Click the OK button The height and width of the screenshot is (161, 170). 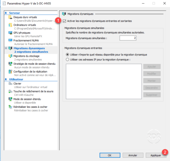pyautogui.click(x=110, y=155)
